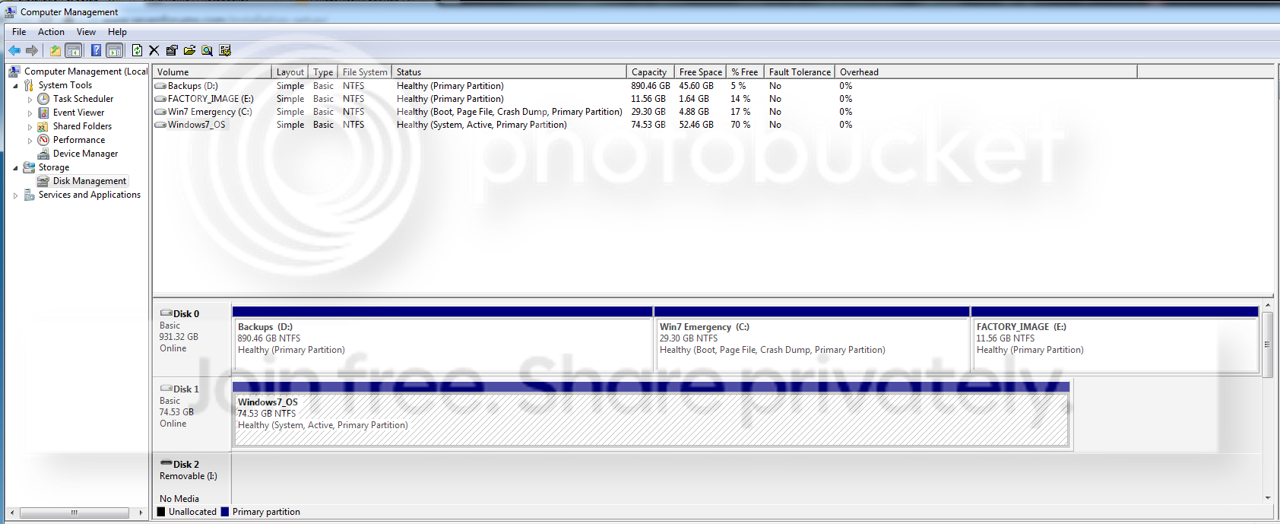
Task: Sort by the Overhead column header
Action: 986,72
